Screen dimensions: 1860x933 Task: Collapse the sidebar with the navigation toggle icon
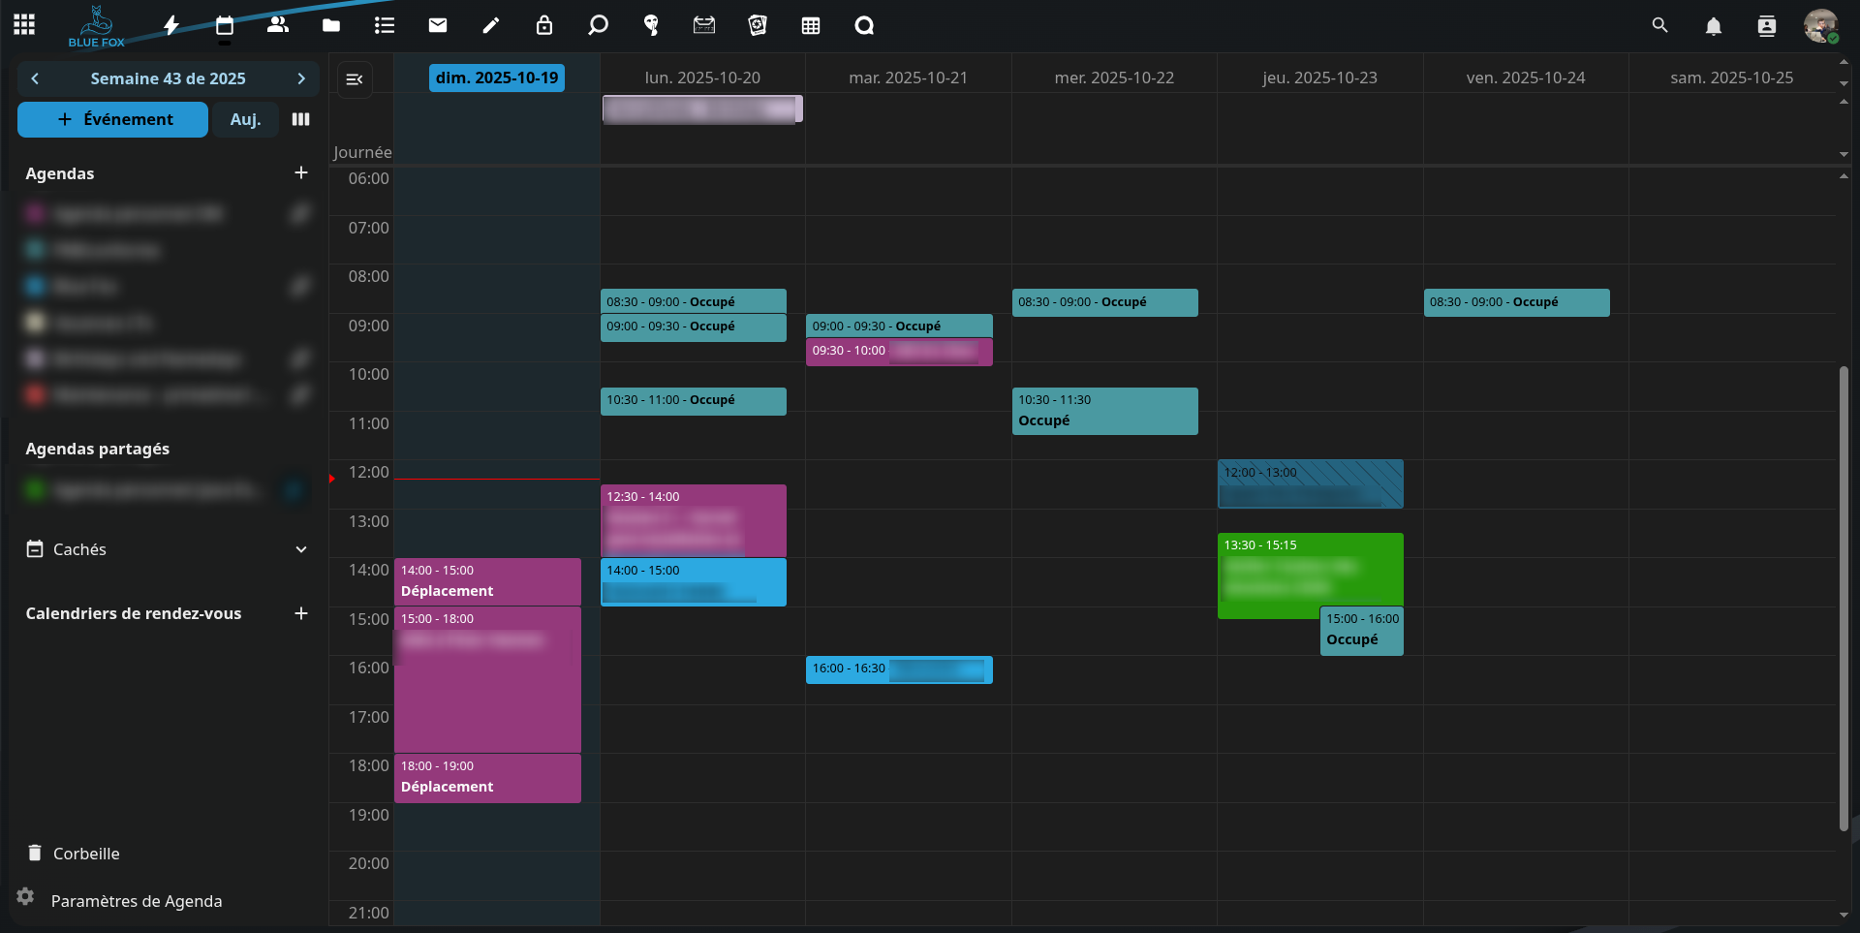(x=355, y=79)
